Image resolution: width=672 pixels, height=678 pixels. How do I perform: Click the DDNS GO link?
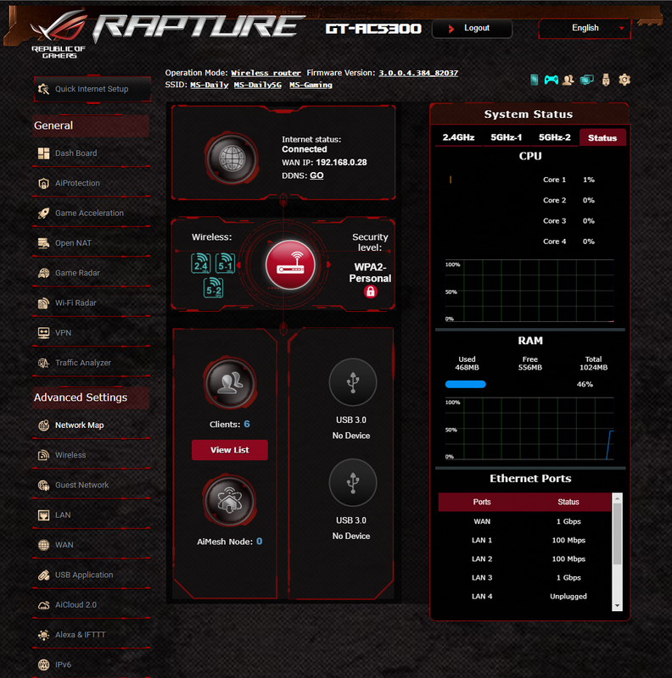coord(316,175)
